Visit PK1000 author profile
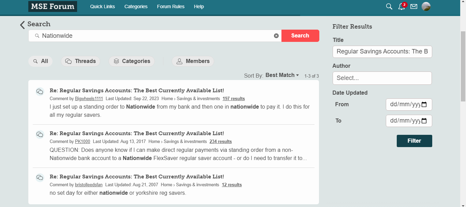Image resolution: width=466 pixels, height=207 pixels. tap(83, 142)
